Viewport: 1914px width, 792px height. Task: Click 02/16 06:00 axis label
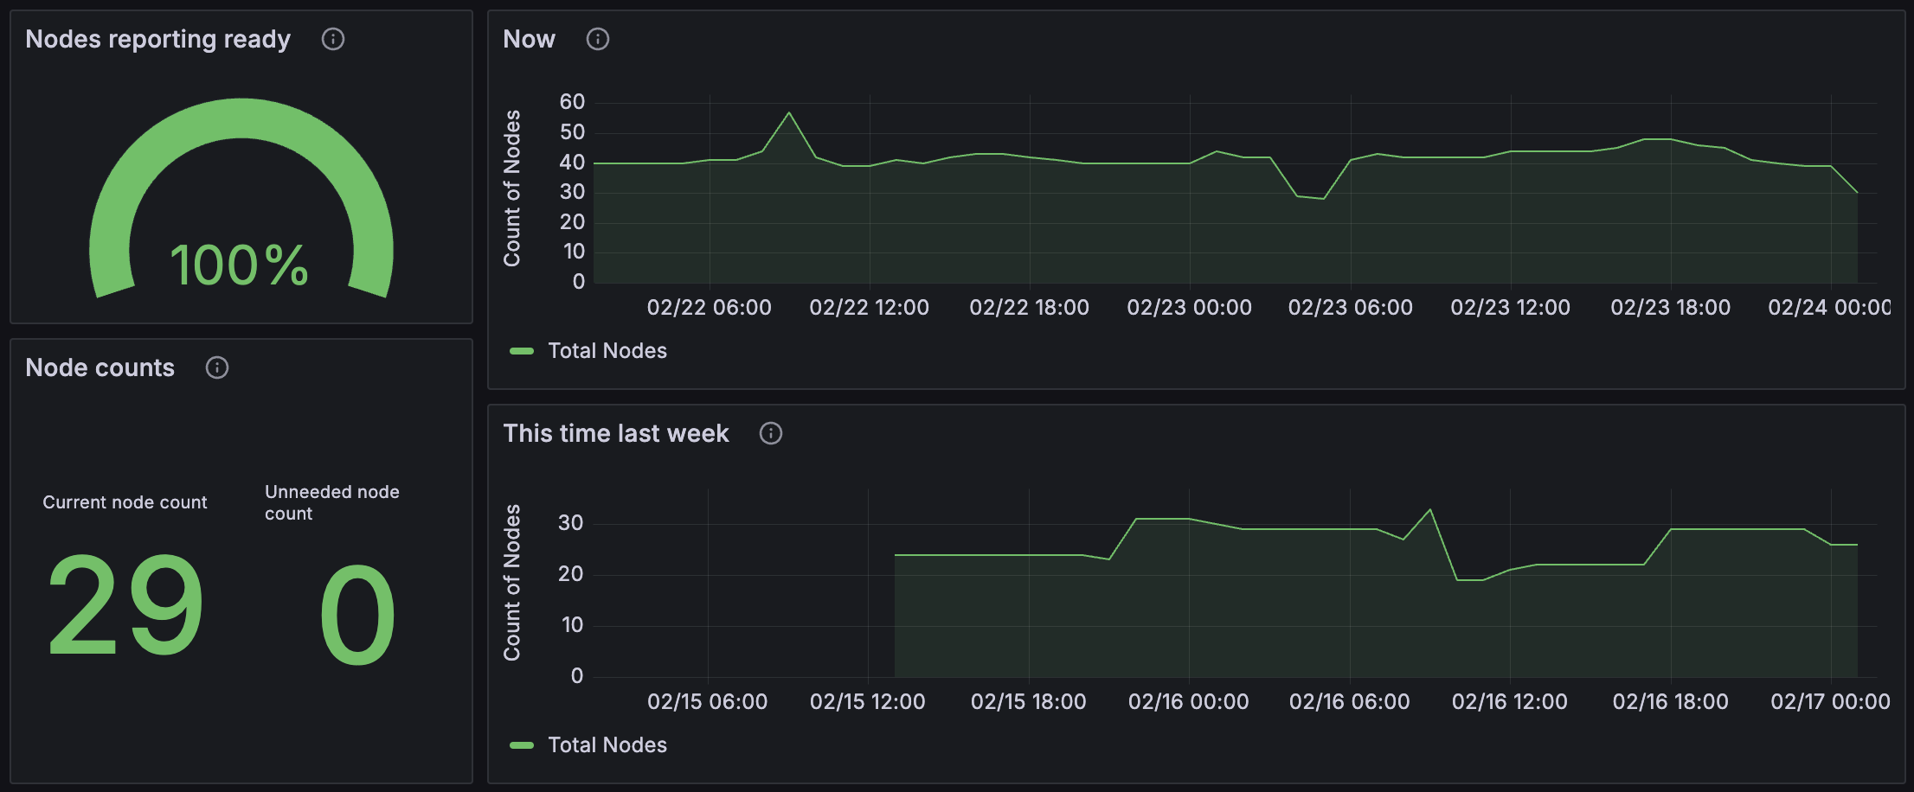coord(1350,702)
